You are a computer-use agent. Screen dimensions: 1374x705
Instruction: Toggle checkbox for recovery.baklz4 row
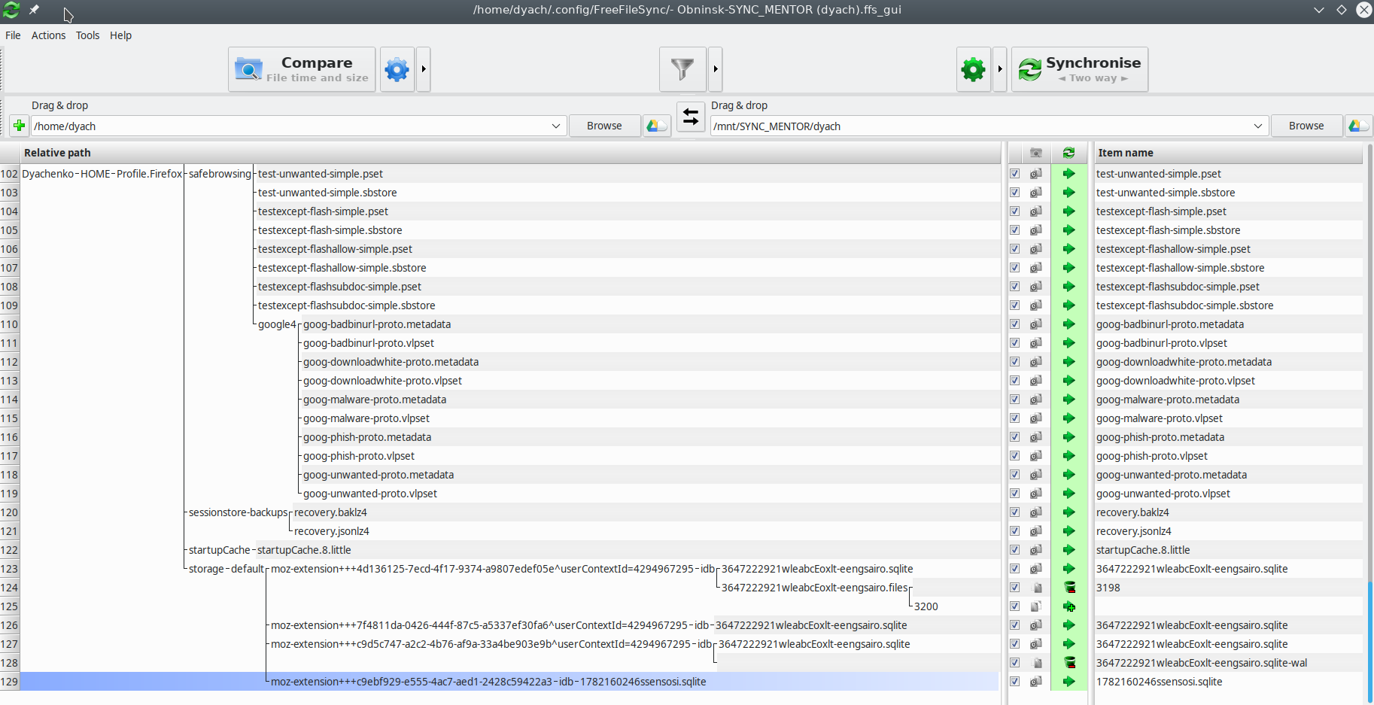(x=1014, y=512)
